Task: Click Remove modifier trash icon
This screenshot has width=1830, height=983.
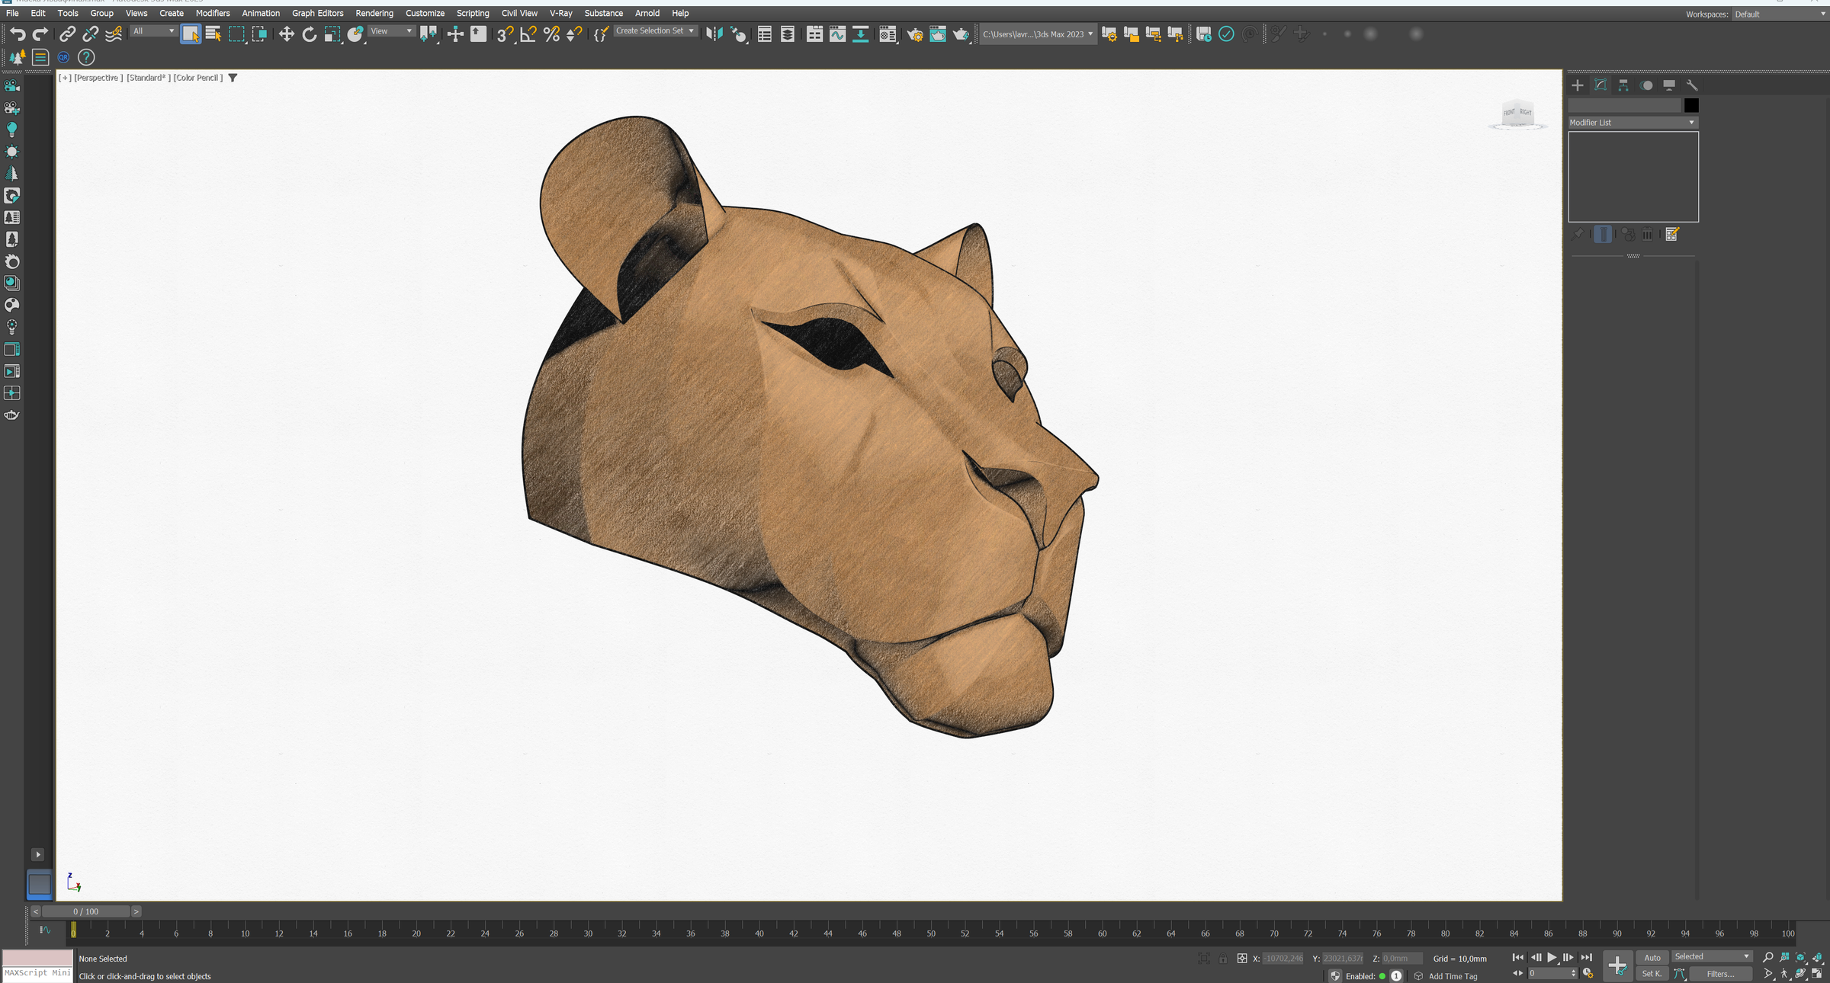Action: tap(1648, 234)
